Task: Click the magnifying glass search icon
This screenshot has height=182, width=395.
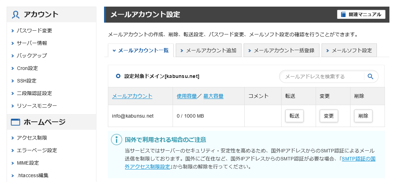Action: (371, 77)
